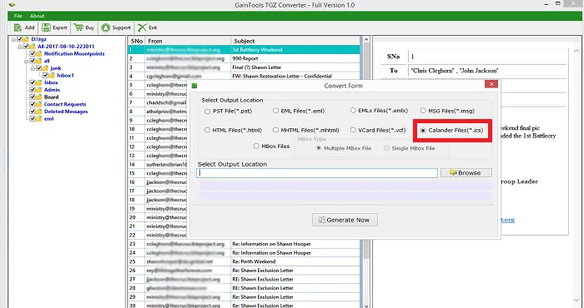This screenshot has width=584, height=308.
Task: Collapse the 'all' folder node
Action: click(x=27, y=61)
